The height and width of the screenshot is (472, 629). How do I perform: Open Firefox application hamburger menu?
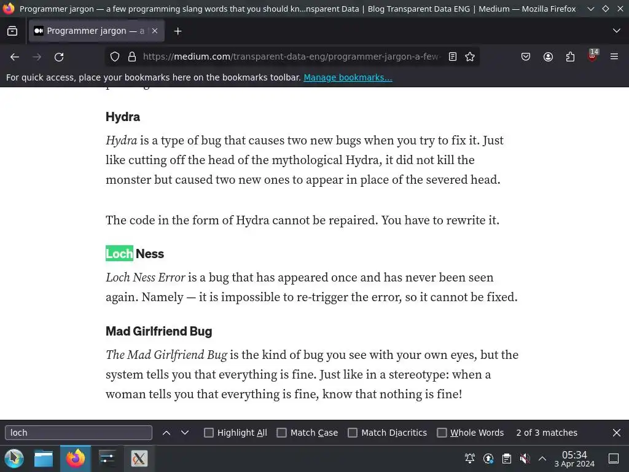pyautogui.click(x=614, y=57)
